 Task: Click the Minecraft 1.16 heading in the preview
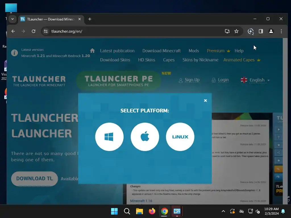(141, 201)
